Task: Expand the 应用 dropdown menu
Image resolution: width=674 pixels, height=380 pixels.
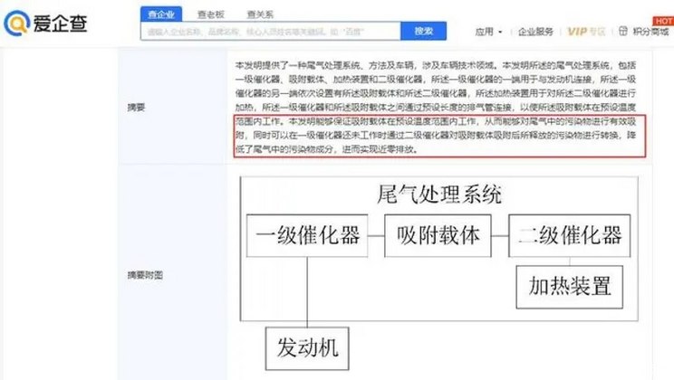Action: click(x=487, y=32)
